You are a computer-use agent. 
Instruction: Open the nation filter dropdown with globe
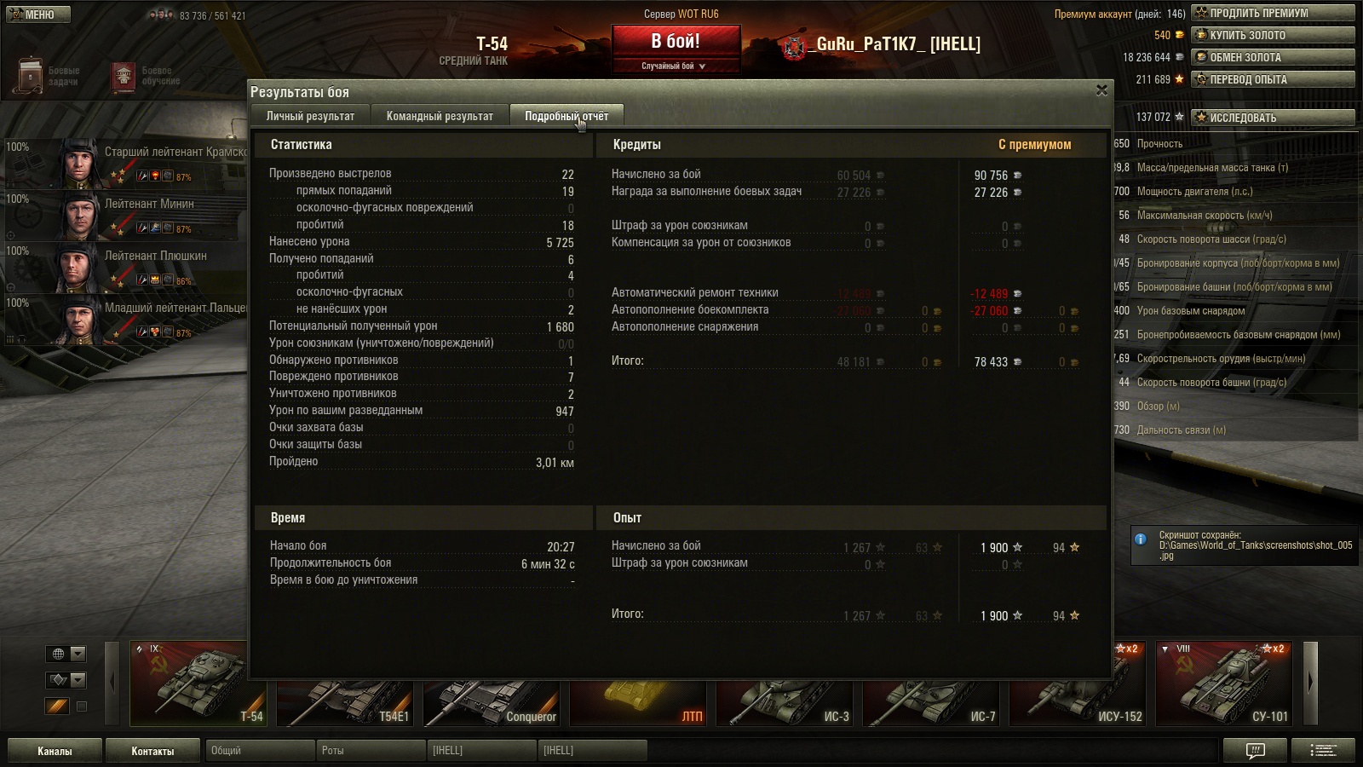66,654
